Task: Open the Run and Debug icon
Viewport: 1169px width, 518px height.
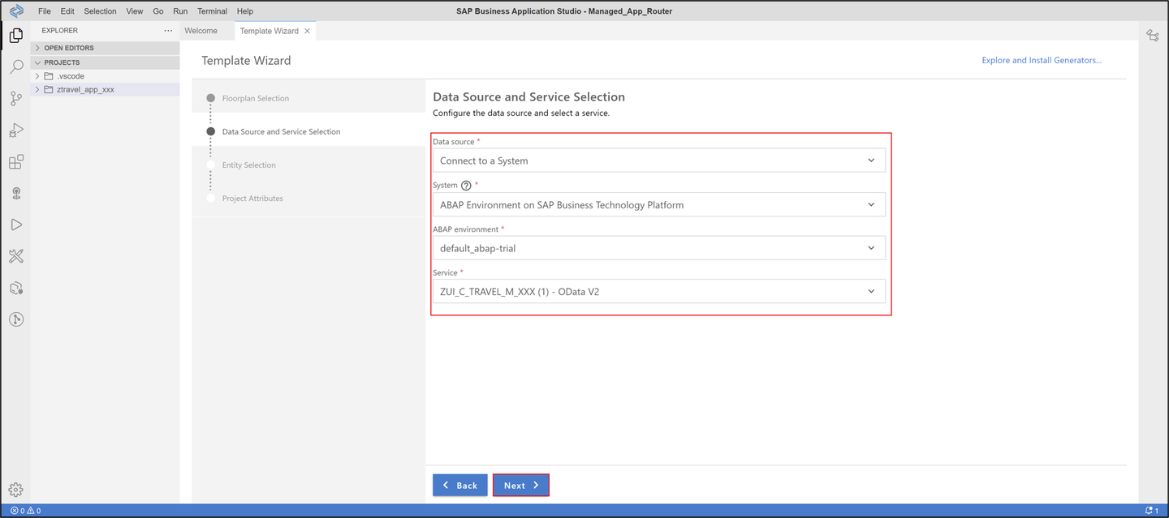Action: pos(15,131)
